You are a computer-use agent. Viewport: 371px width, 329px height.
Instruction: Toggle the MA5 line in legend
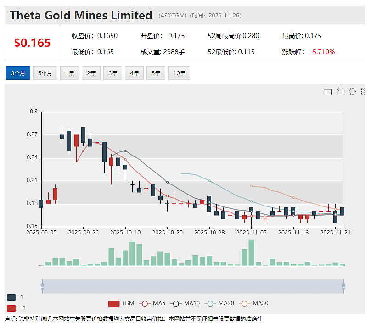pyautogui.click(x=152, y=303)
